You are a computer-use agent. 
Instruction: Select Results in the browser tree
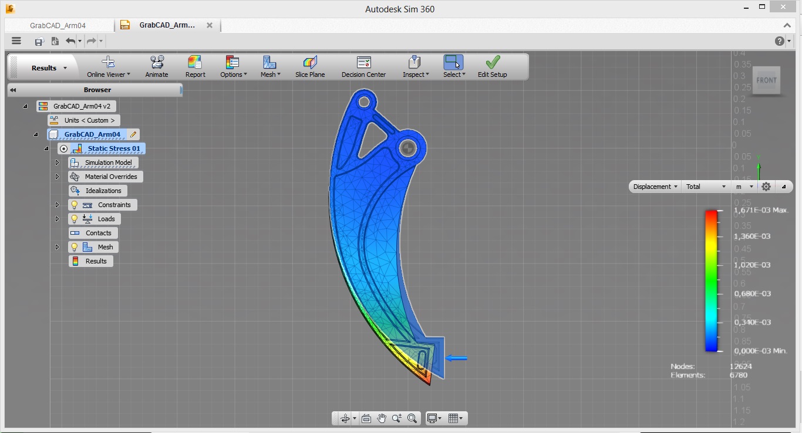point(91,261)
